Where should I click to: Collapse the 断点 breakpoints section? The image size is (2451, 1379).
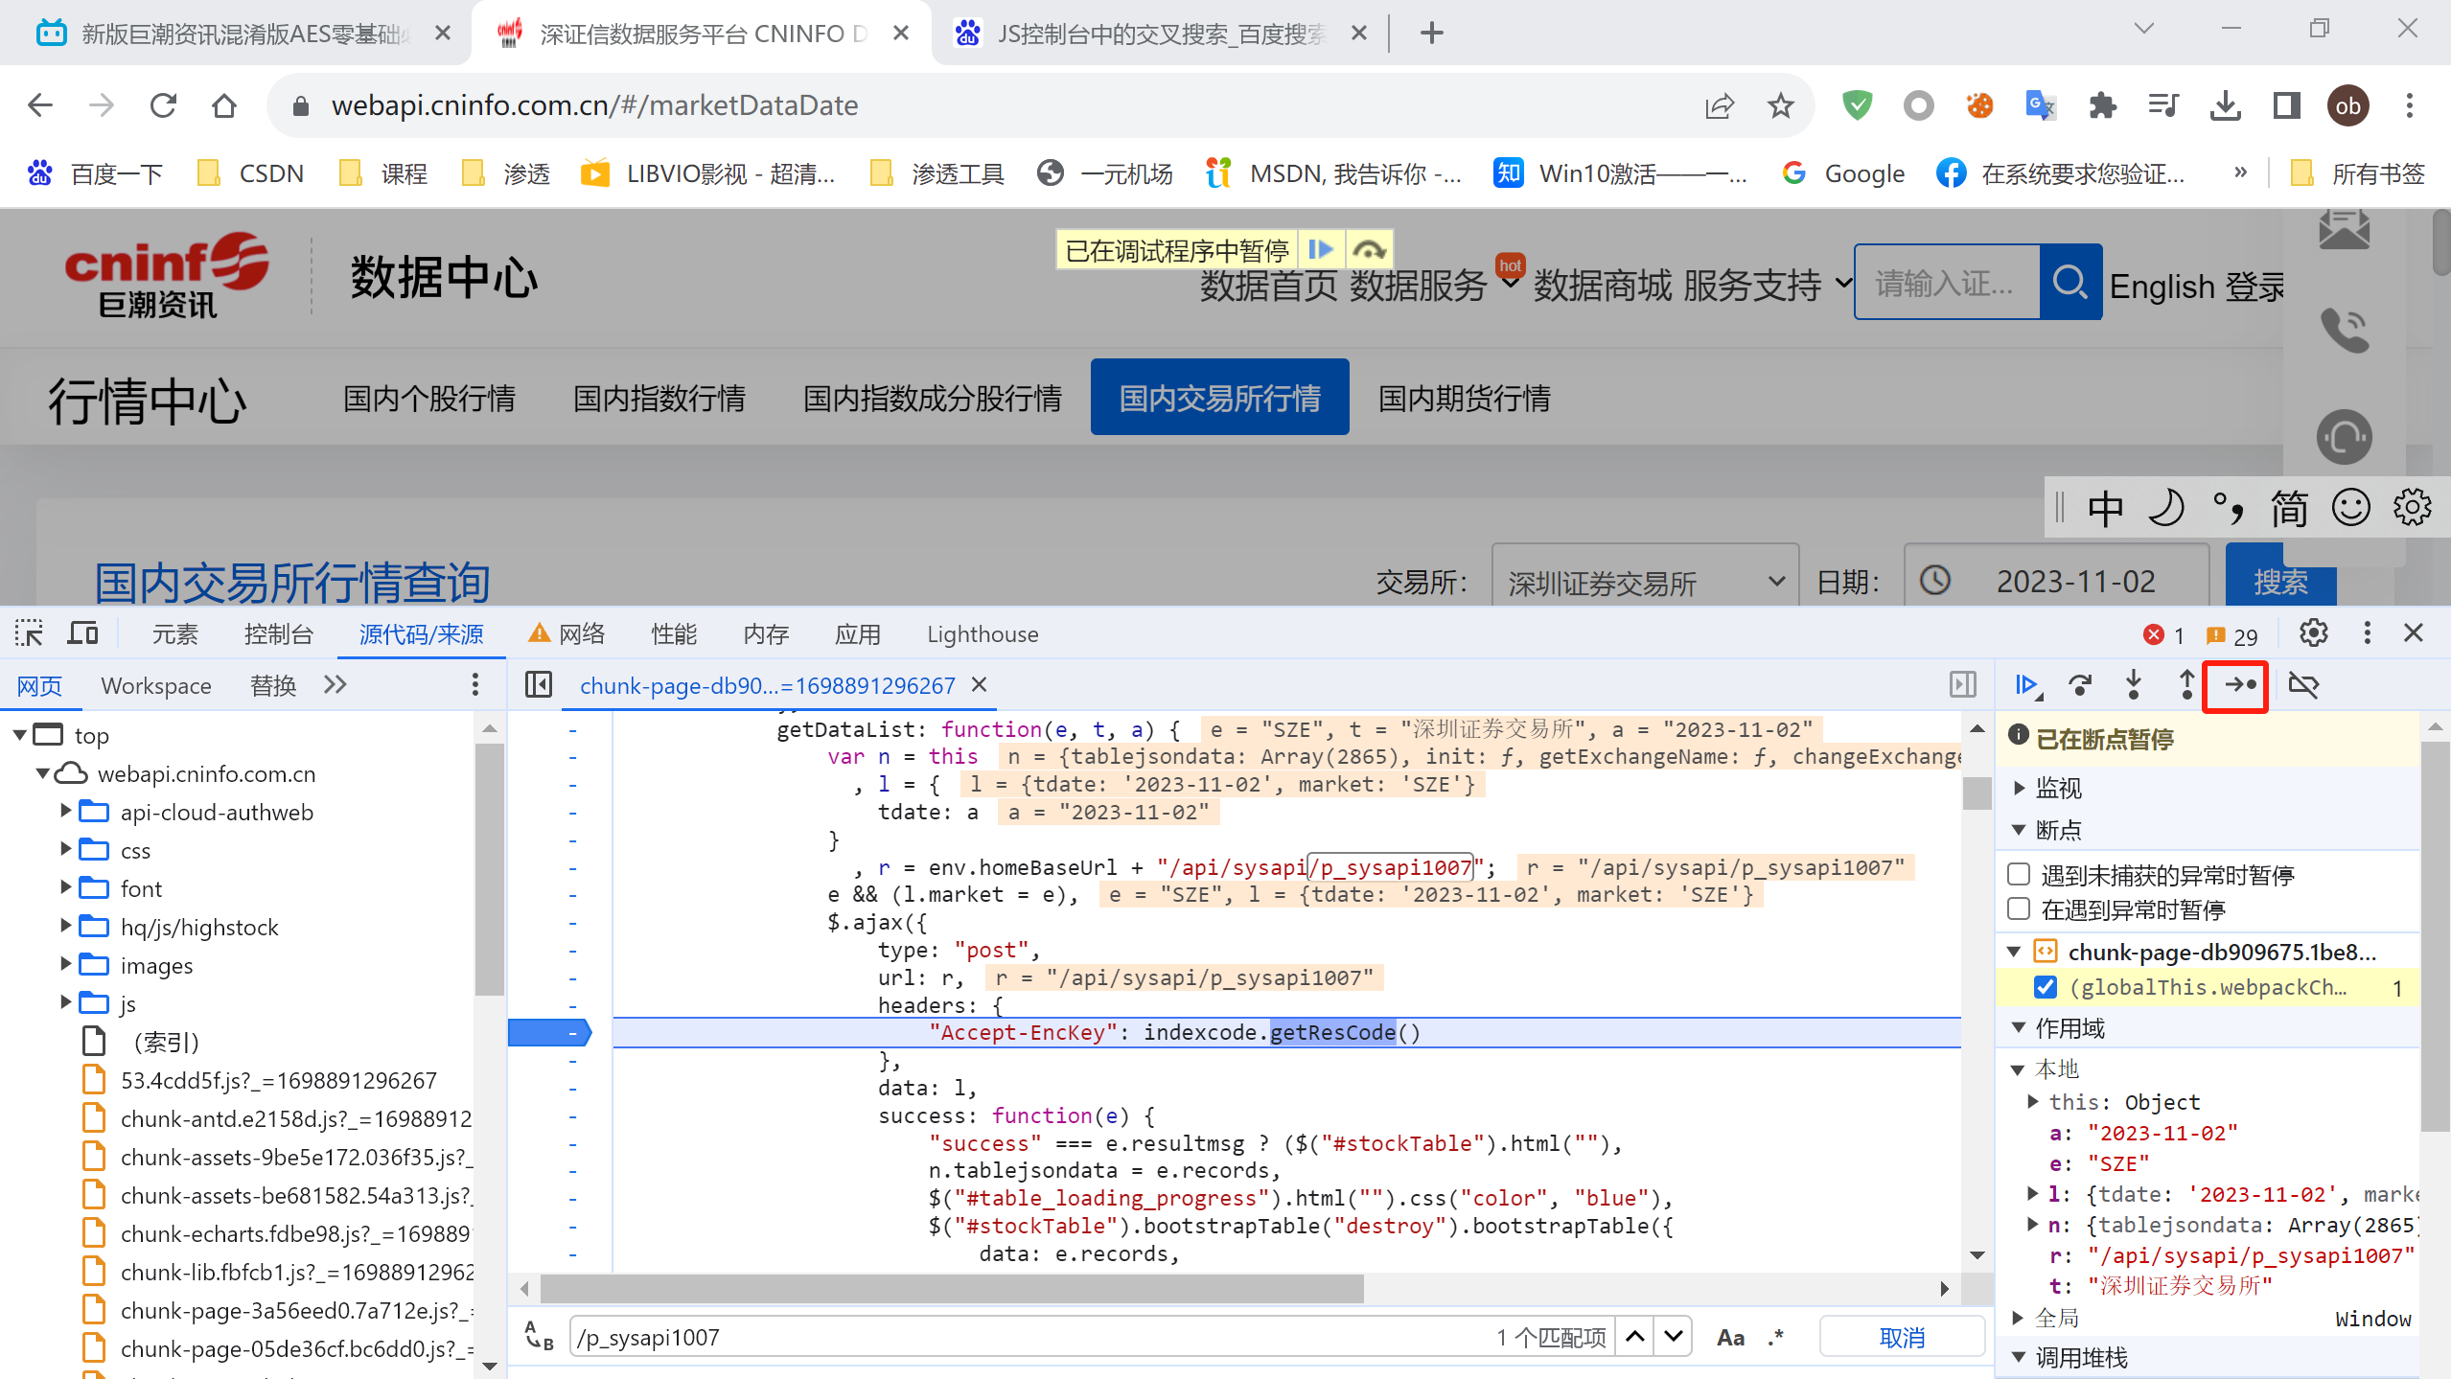point(2020,830)
